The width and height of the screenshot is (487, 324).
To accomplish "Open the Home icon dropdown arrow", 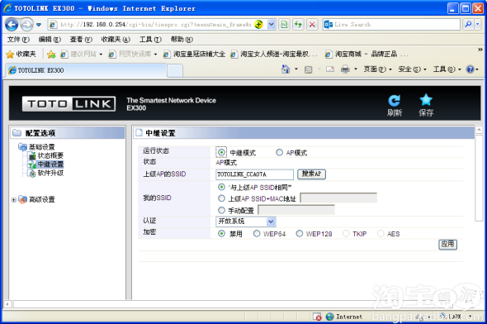I will point(296,69).
